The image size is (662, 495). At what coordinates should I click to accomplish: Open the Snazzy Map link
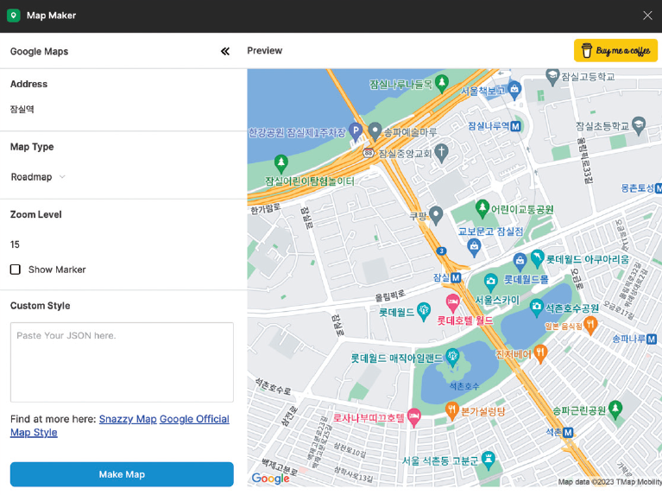(x=128, y=419)
